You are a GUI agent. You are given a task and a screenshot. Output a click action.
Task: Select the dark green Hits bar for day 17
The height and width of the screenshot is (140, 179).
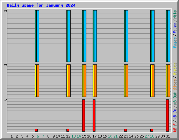[93, 36]
